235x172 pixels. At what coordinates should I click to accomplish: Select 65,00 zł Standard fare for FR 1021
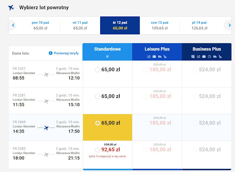[x=98, y=70]
